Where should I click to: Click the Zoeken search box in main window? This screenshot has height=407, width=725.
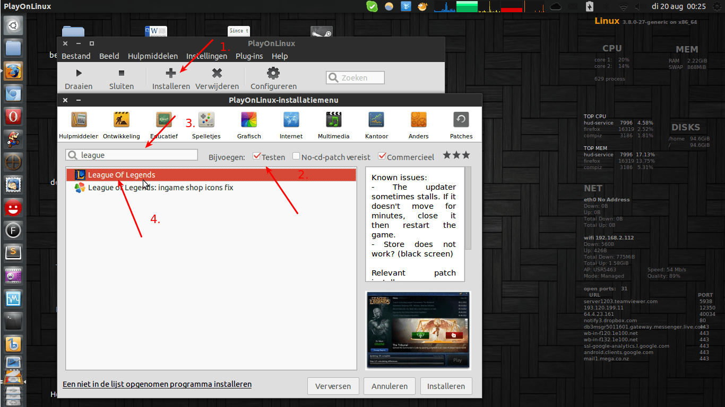355,78
